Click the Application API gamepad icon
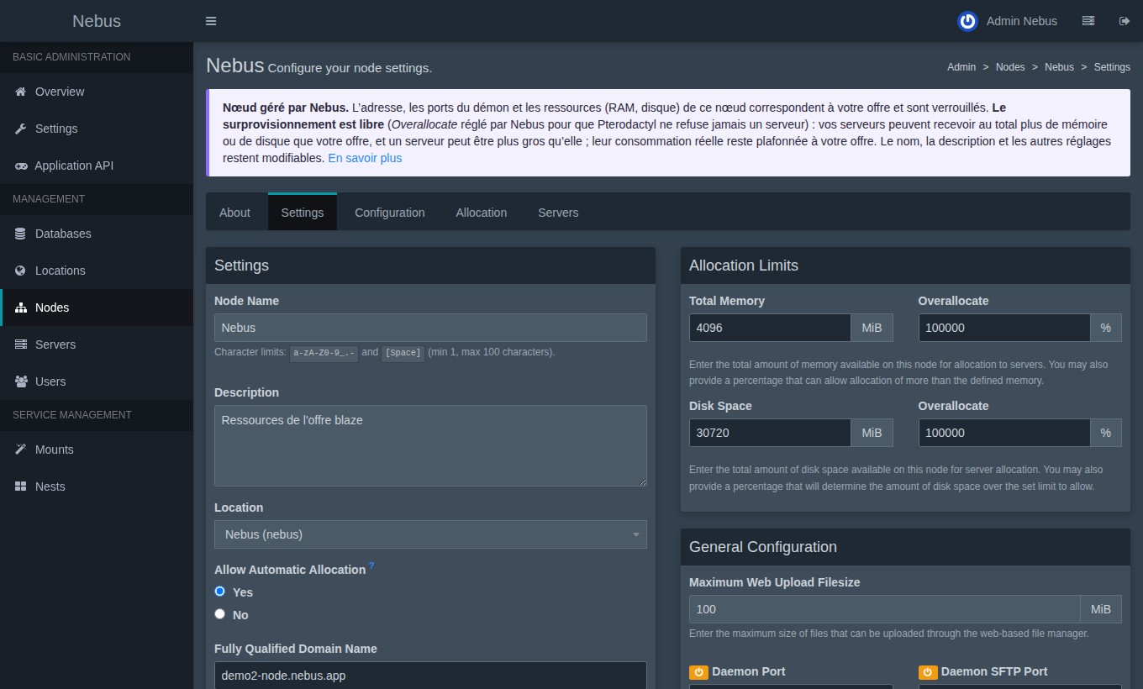Viewport: 1143px width, 689px height. [x=21, y=166]
